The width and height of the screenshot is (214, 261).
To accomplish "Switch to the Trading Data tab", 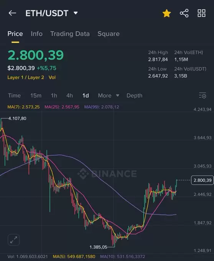I will [x=70, y=34].
